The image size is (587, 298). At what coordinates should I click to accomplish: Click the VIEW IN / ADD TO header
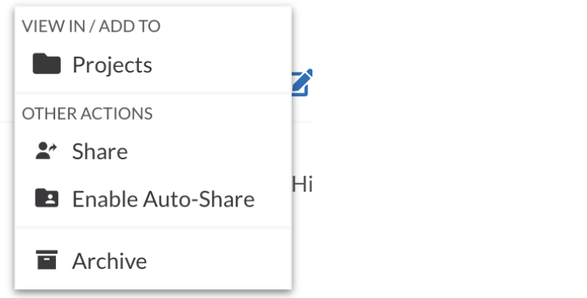tap(91, 26)
